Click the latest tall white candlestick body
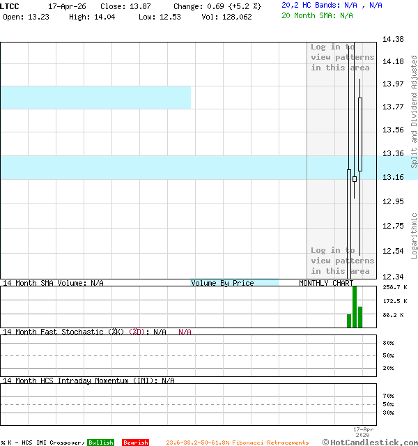Screen dimensions: 418x446 (360, 134)
